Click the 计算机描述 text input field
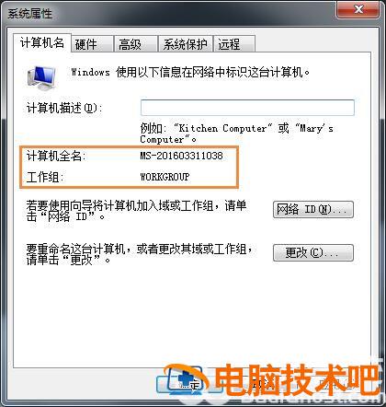The image size is (386, 407). click(247, 108)
